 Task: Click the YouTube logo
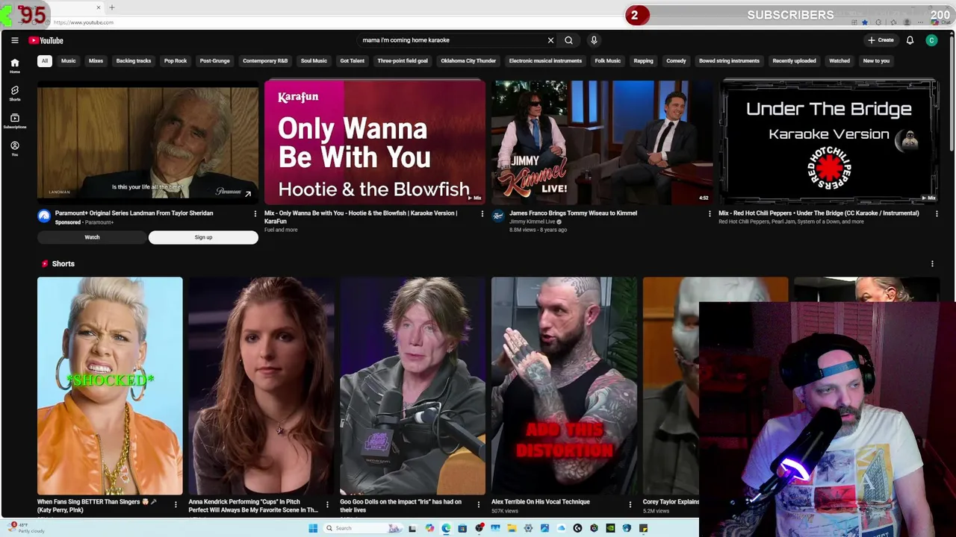click(x=46, y=40)
